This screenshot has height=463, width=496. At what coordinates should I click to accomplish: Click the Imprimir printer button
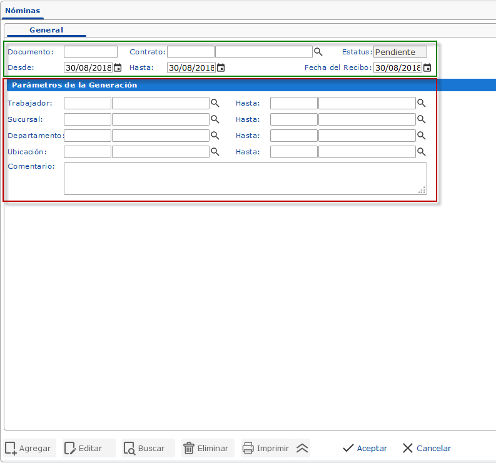coord(266,448)
